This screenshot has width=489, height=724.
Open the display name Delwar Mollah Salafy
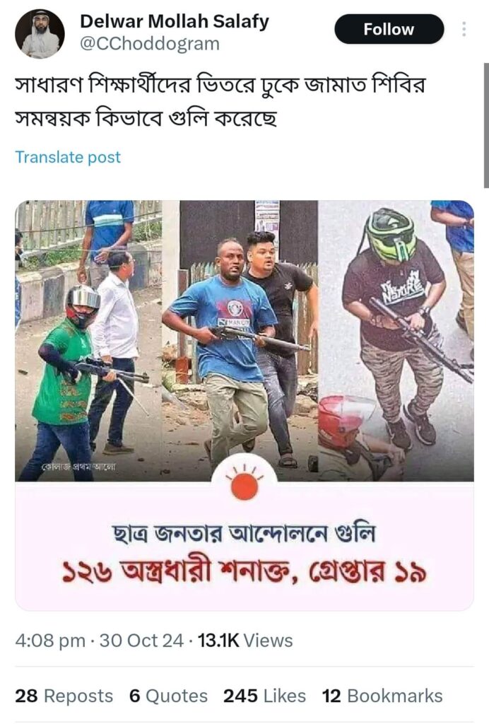175,21
